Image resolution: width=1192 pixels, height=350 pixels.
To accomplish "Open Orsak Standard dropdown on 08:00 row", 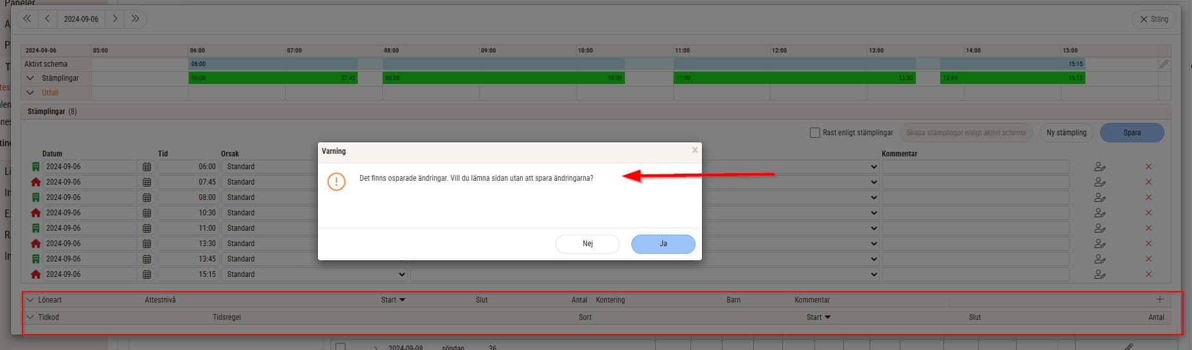I will [270, 197].
